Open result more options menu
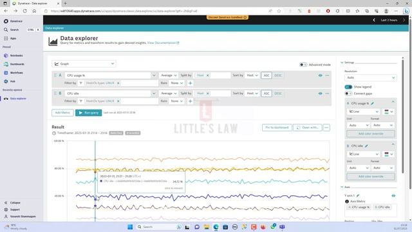412x232 pixels. tap(326, 128)
